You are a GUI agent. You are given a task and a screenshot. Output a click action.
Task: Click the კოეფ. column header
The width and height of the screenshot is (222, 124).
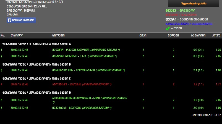click(217, 35)
